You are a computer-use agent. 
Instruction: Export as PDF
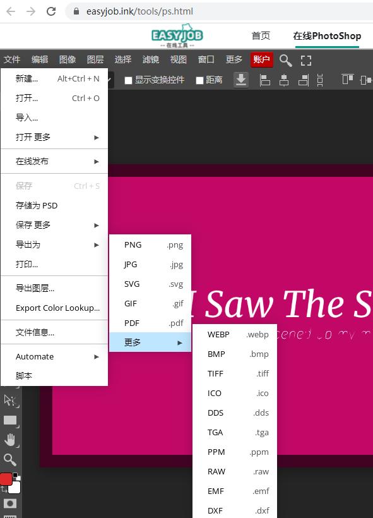150,323
